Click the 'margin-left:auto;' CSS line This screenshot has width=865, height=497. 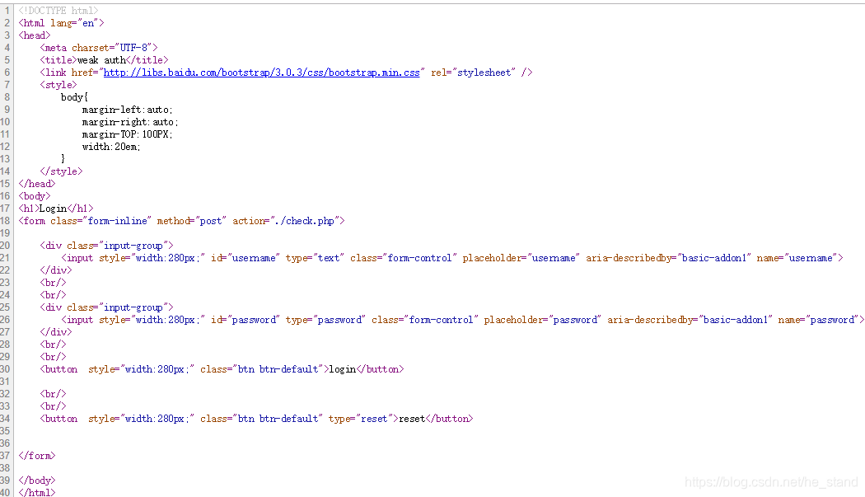(x=128, y=110)
